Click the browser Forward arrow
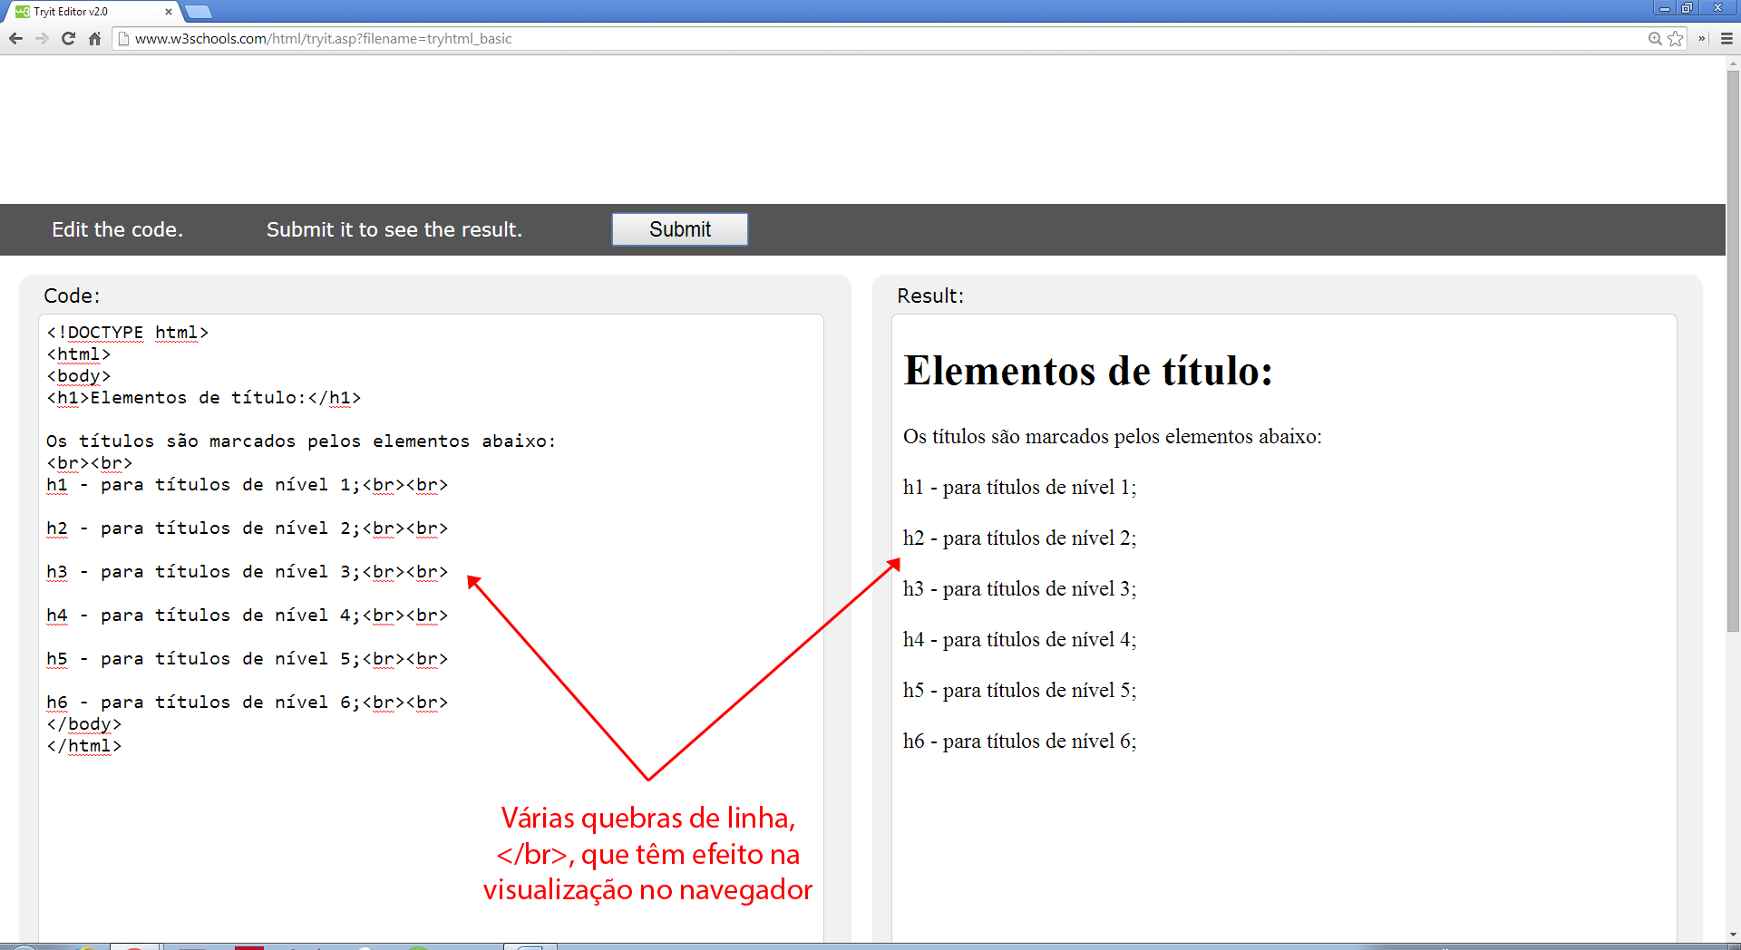 [x=42, y=39]
